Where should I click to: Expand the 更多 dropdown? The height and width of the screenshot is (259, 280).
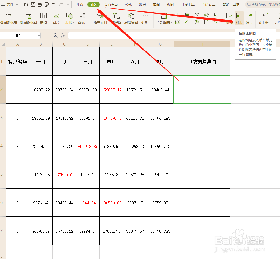[145, 18]
